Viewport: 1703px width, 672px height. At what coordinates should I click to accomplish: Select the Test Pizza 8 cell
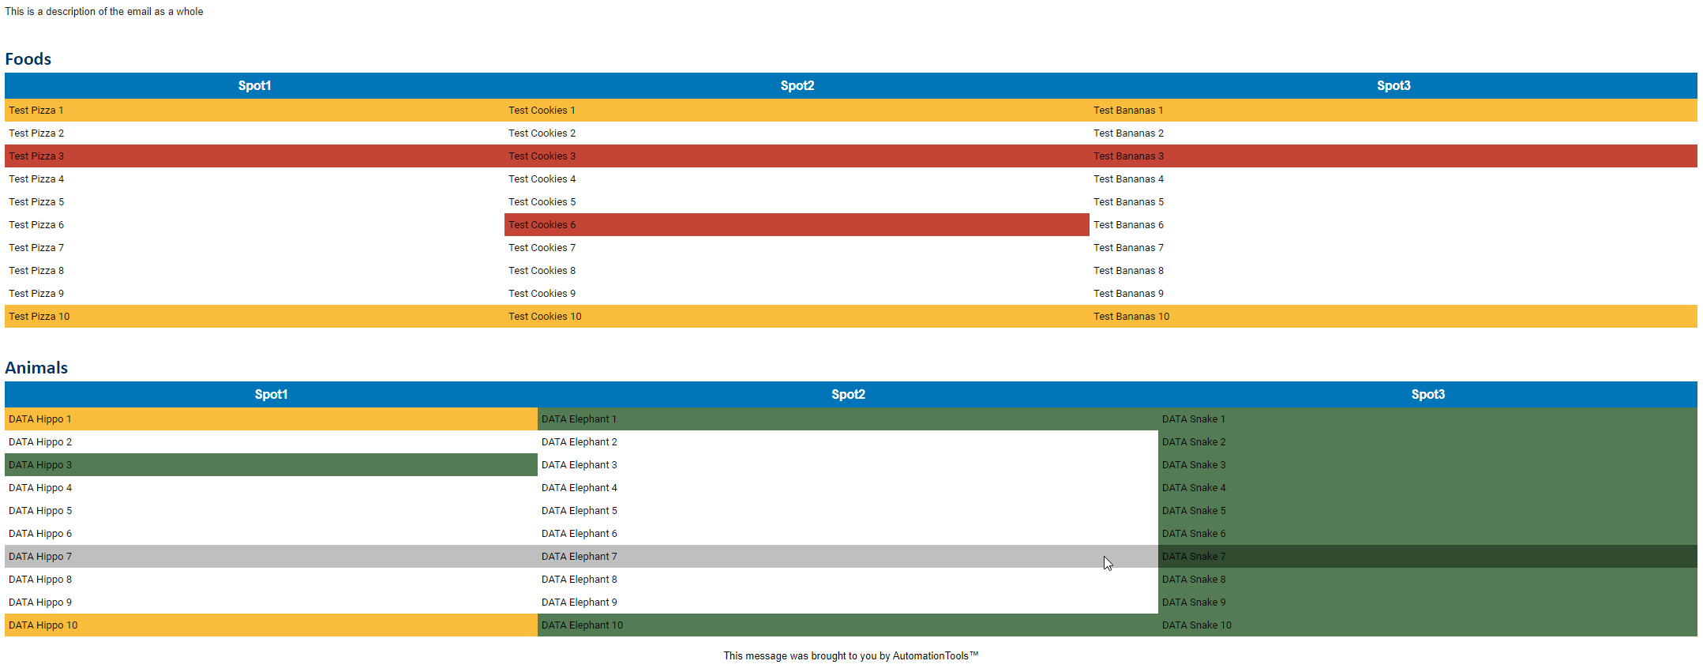point(254,271)
